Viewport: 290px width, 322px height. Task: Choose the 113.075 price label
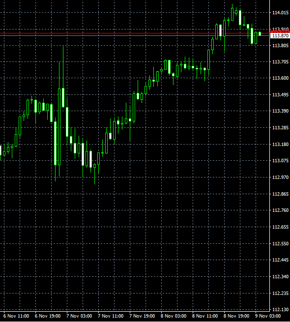coord(280,161)
